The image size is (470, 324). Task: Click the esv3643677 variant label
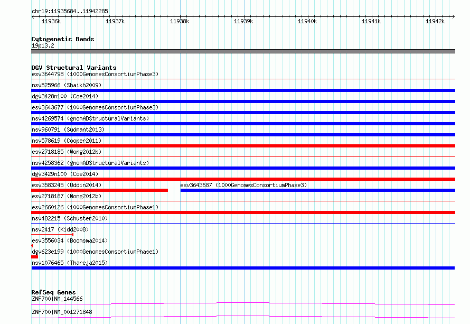(x=95, y=107)
